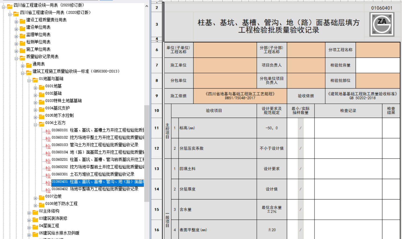Open the 0104基坑支护 folder entry

pos(57,108)
